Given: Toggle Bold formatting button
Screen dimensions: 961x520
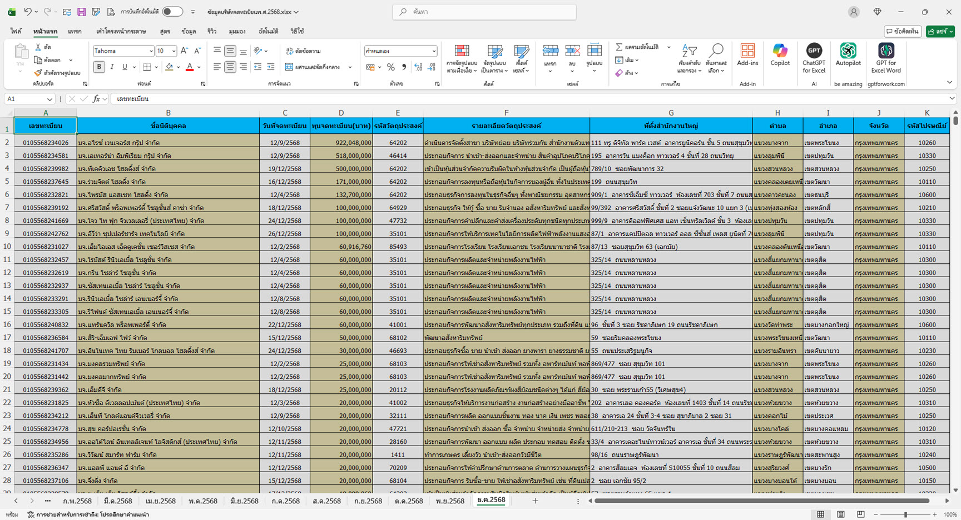Looking at the screenshot, I should pos(99,67).
